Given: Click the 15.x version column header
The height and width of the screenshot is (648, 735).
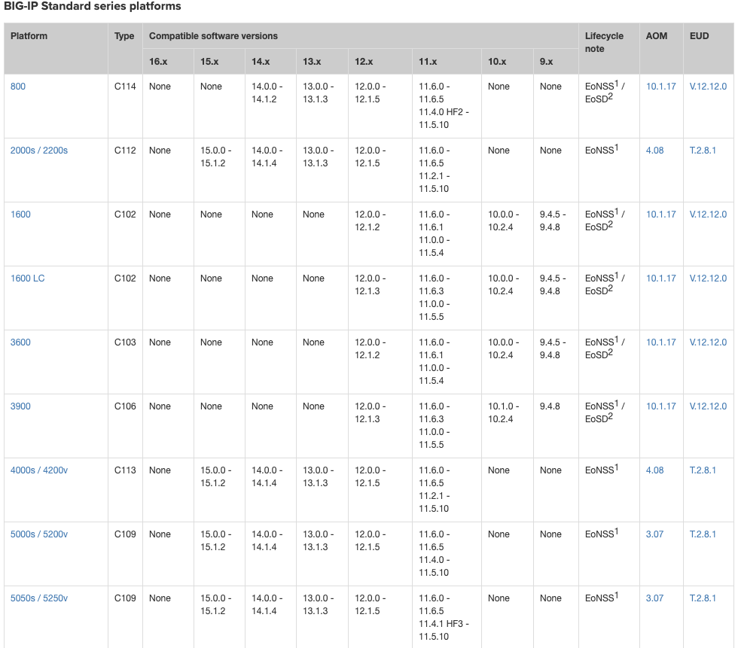Looking at the screenshot, I should coord(219,62).
